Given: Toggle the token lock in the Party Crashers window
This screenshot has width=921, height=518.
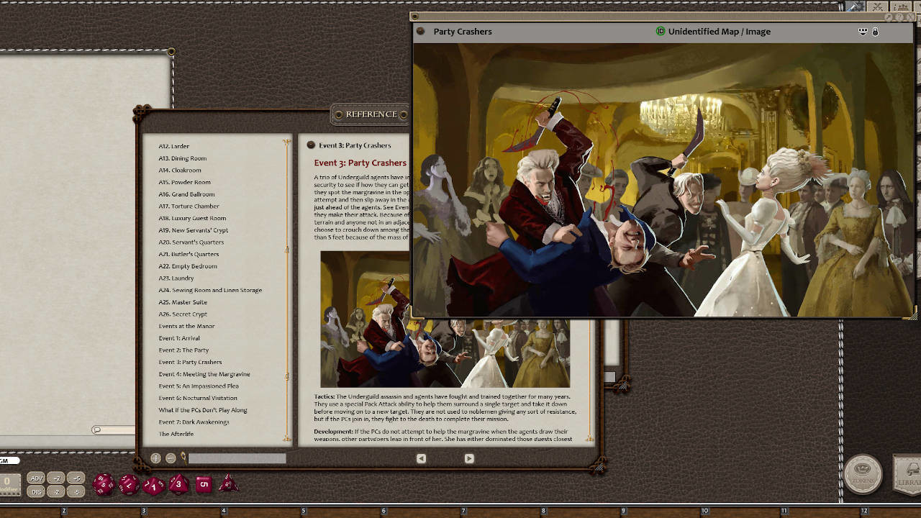Looking at the screenshot, I should [875, 31].
